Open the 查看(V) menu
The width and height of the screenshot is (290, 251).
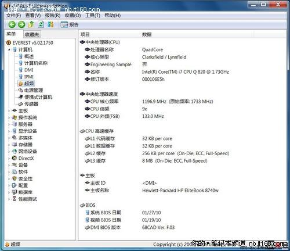point(33,15)
